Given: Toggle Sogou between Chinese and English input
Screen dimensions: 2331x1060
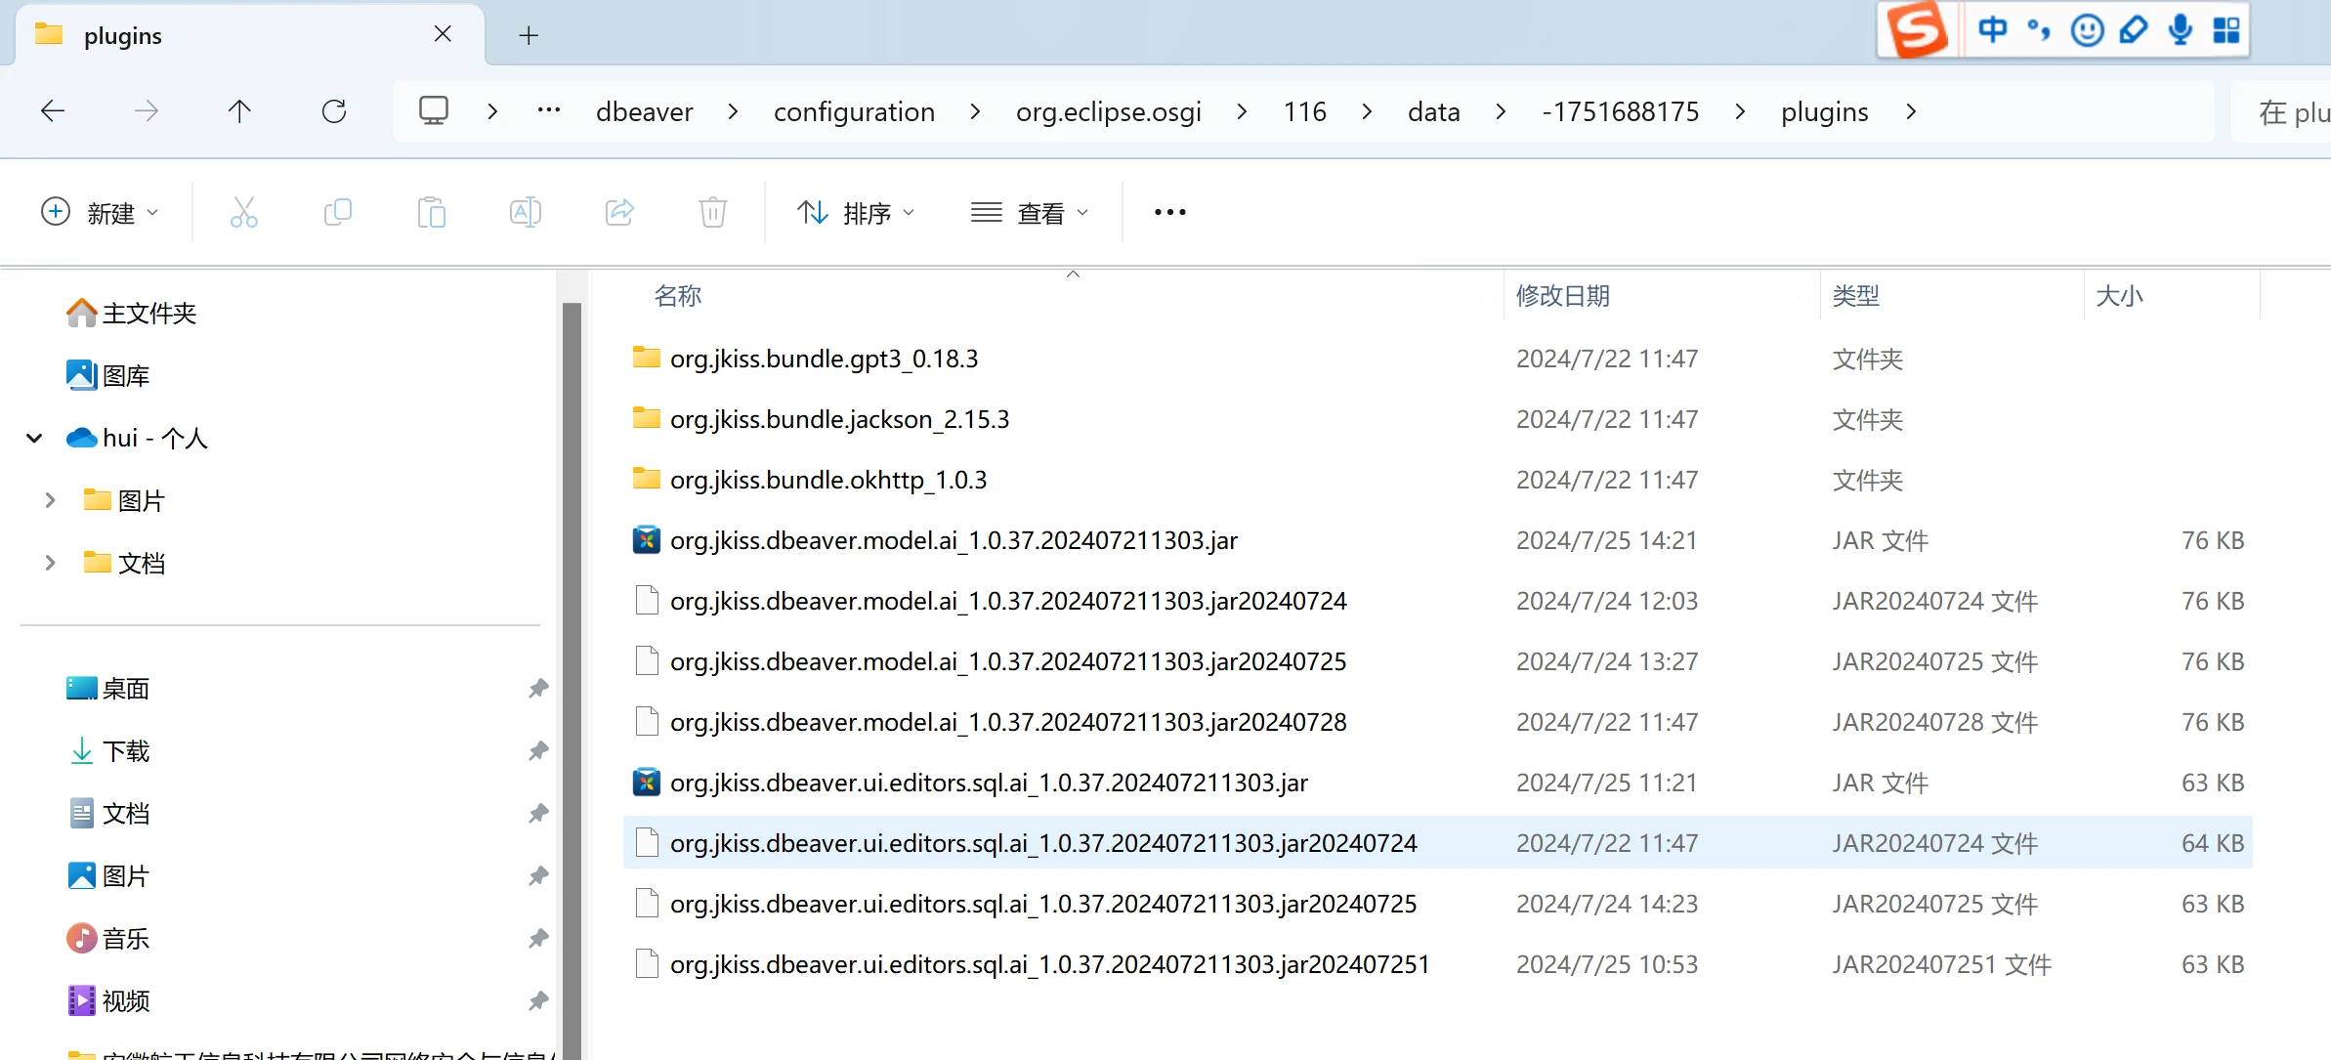Looking at the screenshot, I should tap(1993, 29).
